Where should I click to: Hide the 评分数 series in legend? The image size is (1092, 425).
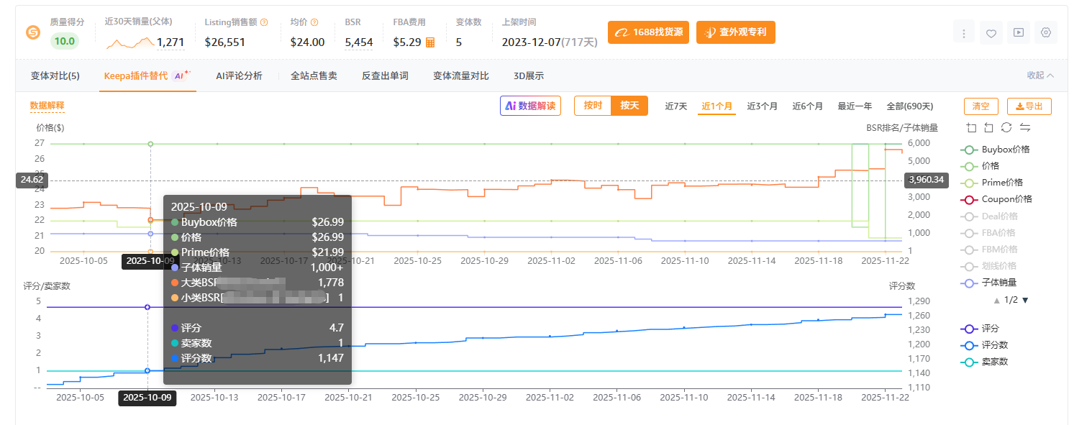point(994,345)
